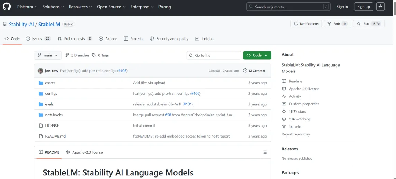Click the notebooks folder icon

coord(41,115)
